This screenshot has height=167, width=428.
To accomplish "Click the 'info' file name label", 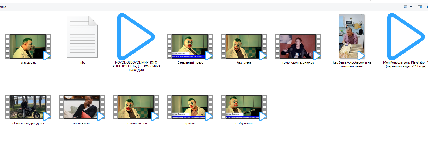I will tap(82, 62).
